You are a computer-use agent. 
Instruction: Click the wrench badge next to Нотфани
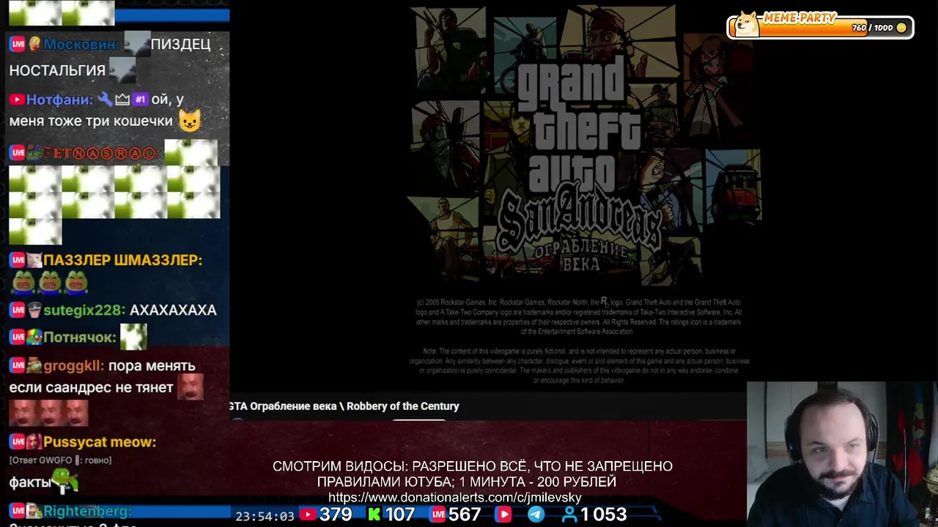[x=105, y=99]
